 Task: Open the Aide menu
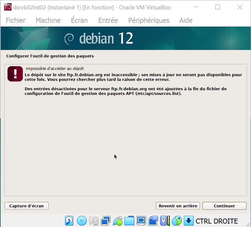coord(186,20)
